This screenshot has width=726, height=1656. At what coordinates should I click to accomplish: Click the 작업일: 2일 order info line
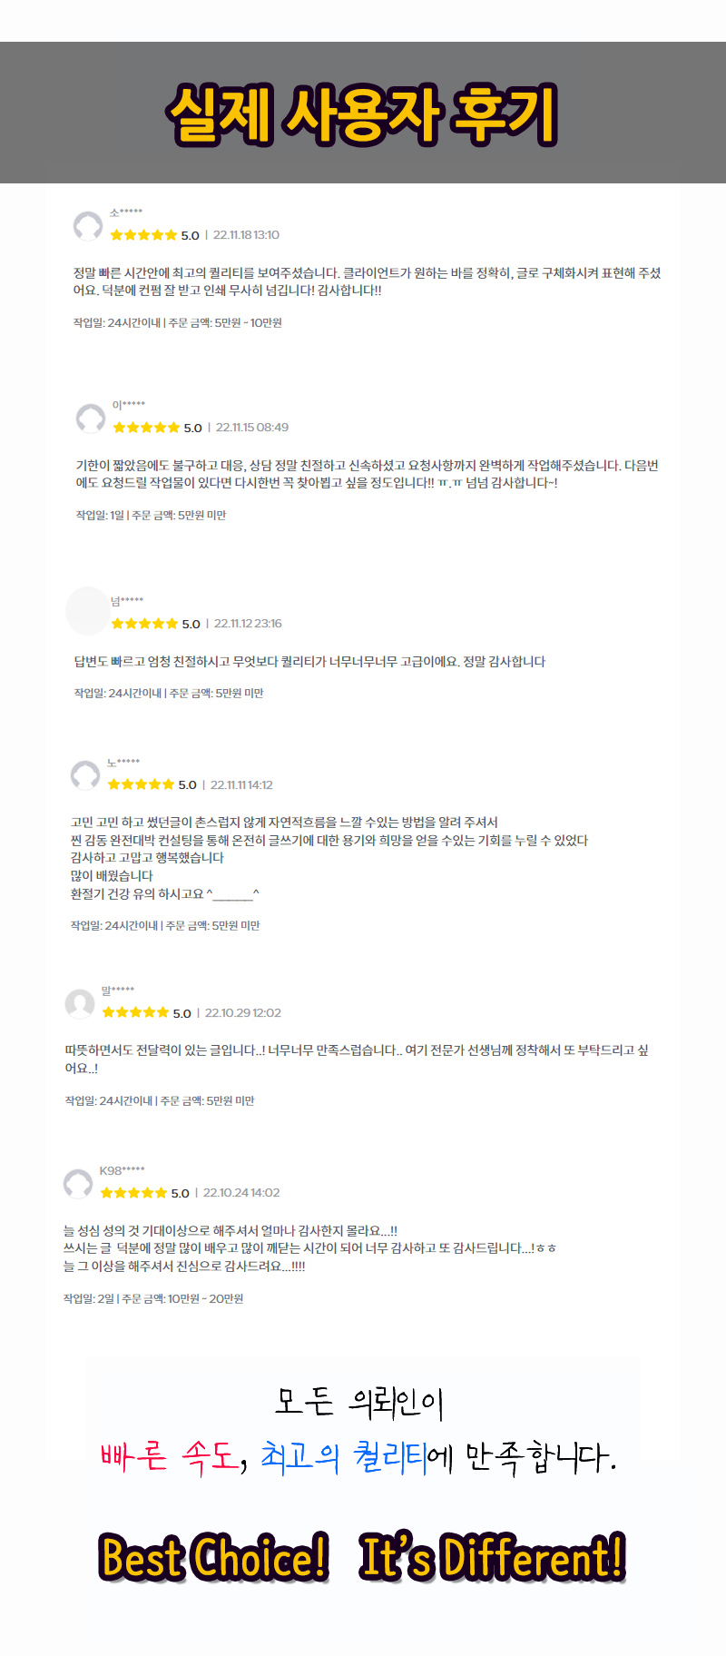pyautogui.click(x=153, y=1298)
